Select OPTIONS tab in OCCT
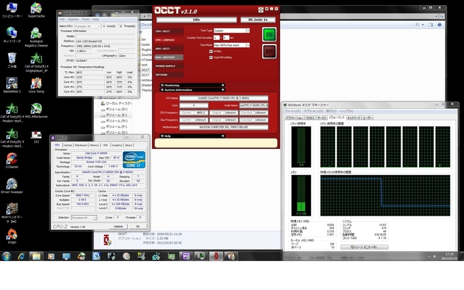The height and width of the screenshot is (290, 464). coord(168,75)
